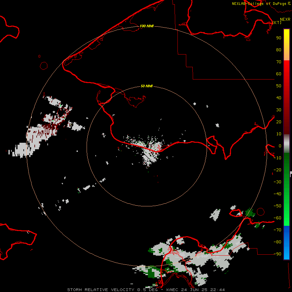
Task: Select the -20 value on velocity scale
Action: coord(277,170)
